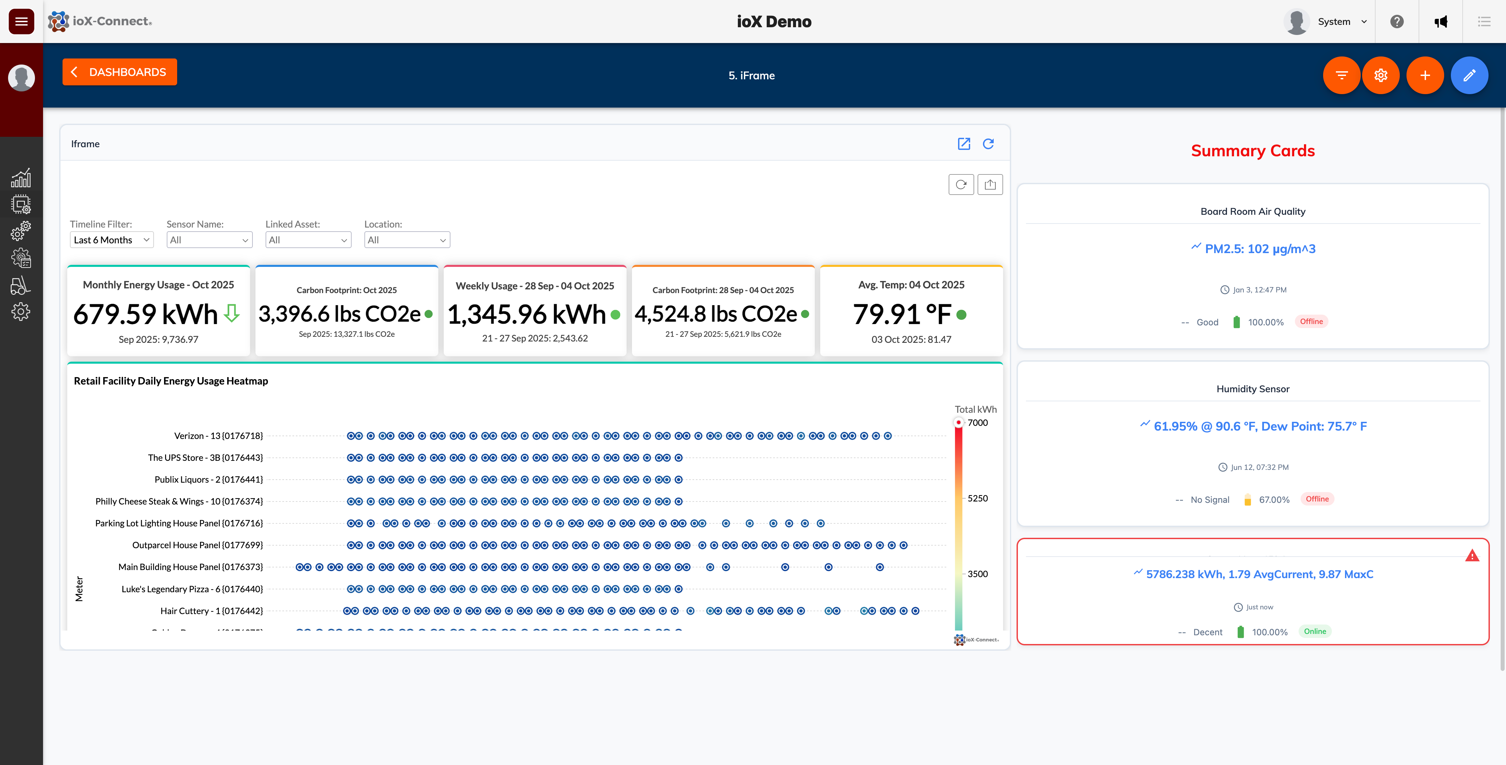The width and height of the screenshot is (1506, 765).
Task: Go back to DASHBOARDS
Action: tap(120, 72)
